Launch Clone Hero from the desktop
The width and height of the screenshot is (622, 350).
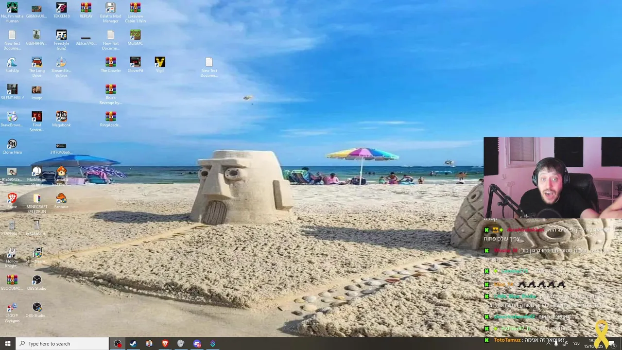(x=12, y=146)
